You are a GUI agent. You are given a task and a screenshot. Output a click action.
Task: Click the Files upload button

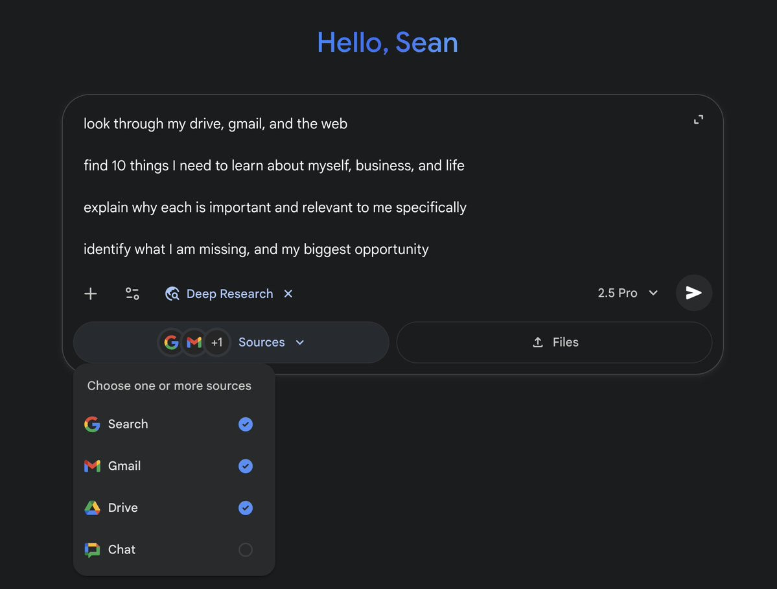(554, 342)
